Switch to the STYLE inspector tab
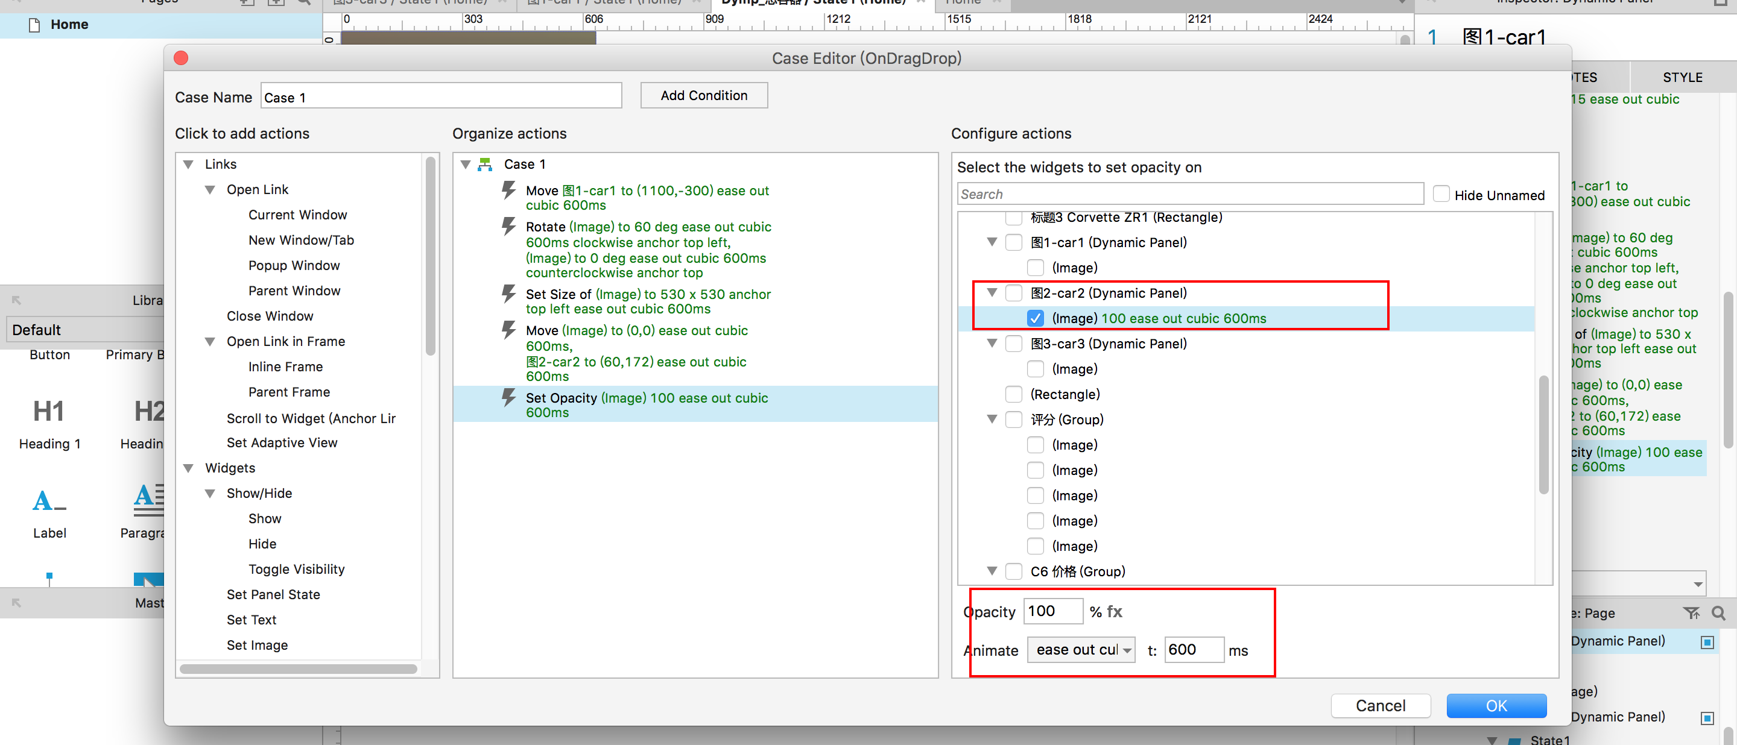Screen dimensions: 1737x745 [x=1682, y=78]
